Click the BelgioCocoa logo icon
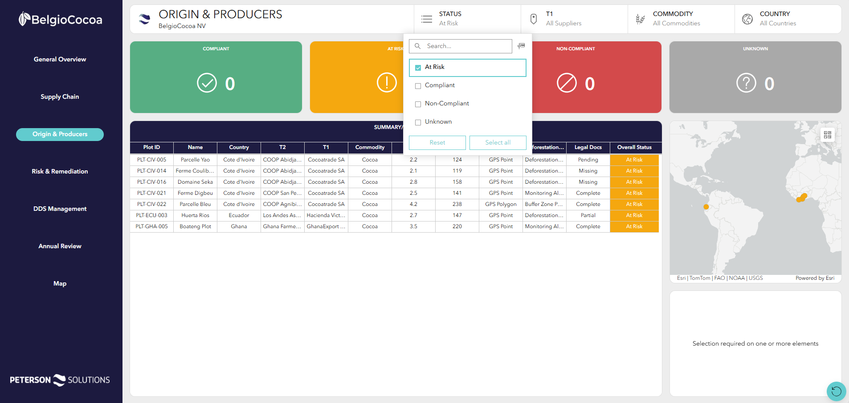Screen dimensions: 849x403 [24, 19]
